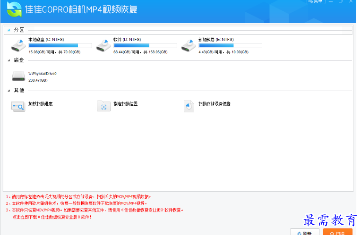
Task: Click the 指定扫描位置 icon
Action: (x=103, y=107)
